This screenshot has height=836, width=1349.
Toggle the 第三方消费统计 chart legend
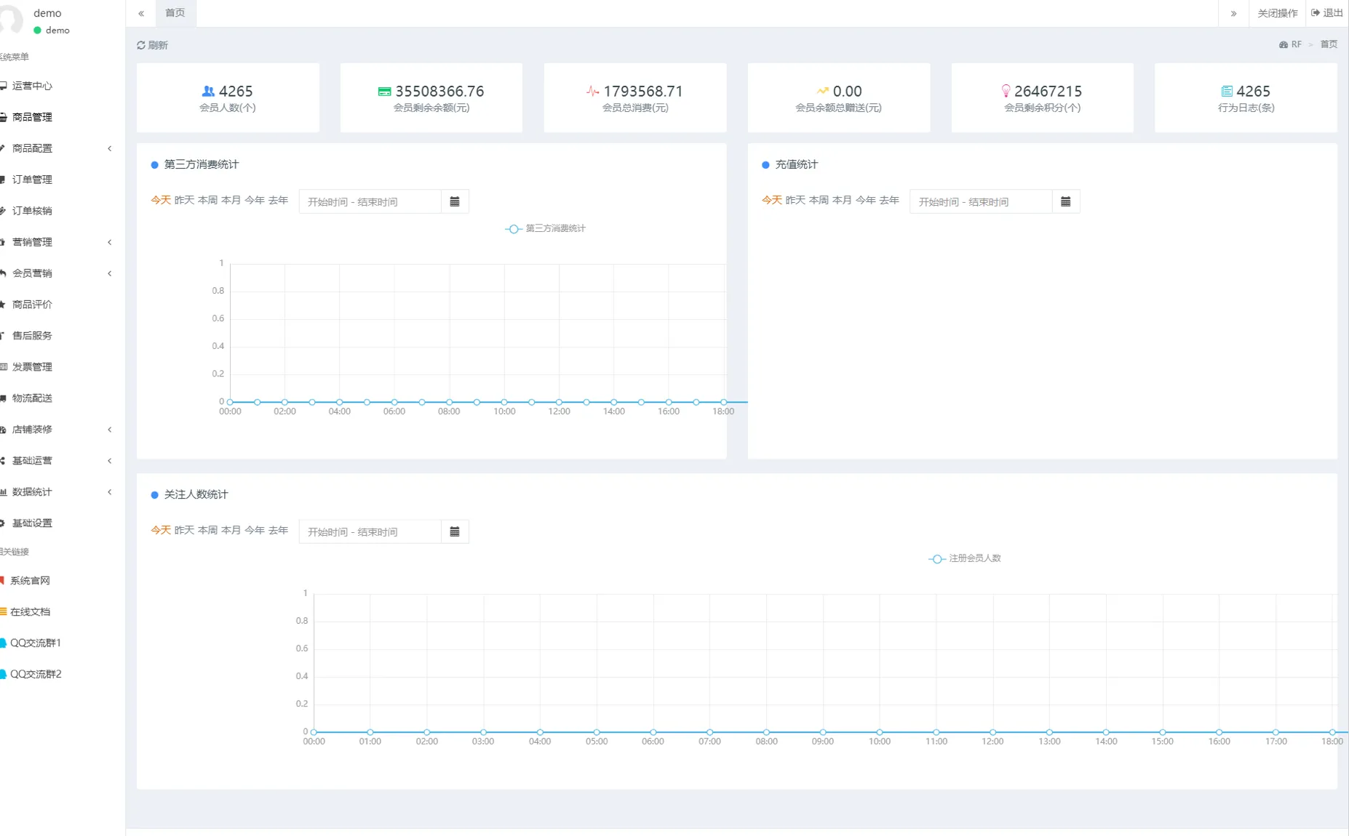(546, 228)
